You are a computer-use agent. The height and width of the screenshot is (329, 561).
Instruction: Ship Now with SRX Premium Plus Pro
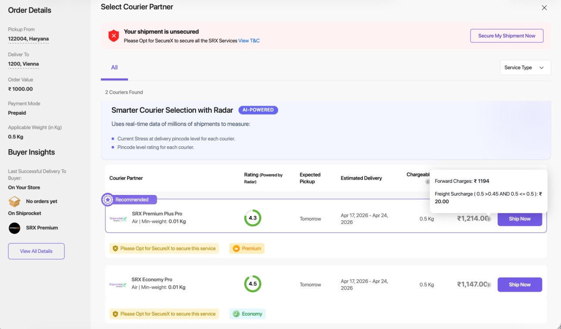pos(520,218)
